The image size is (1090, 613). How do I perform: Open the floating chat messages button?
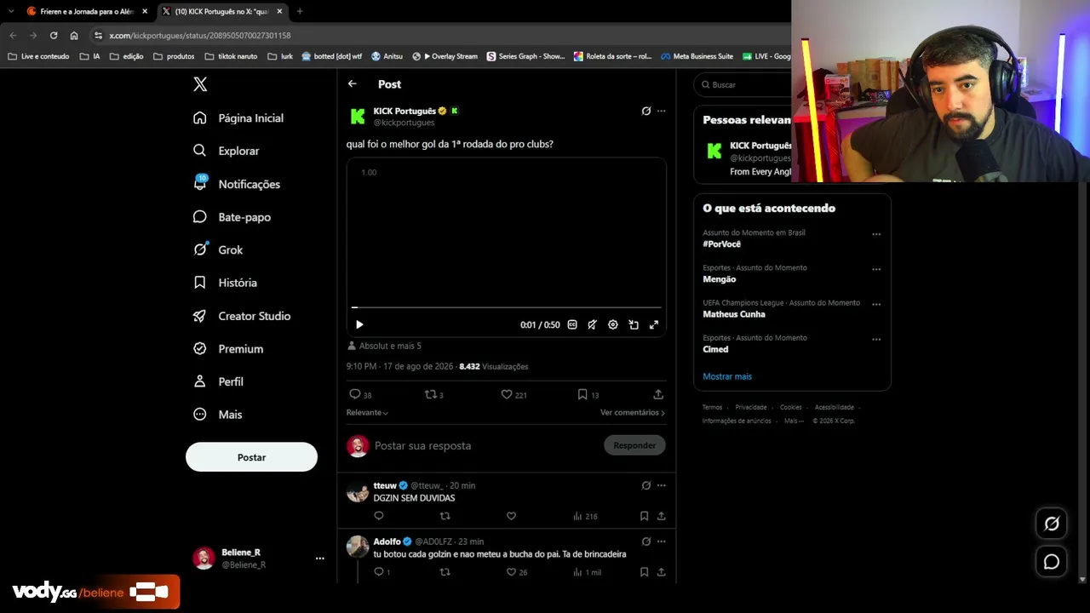pyautogui.click(x=1052, y=562)
